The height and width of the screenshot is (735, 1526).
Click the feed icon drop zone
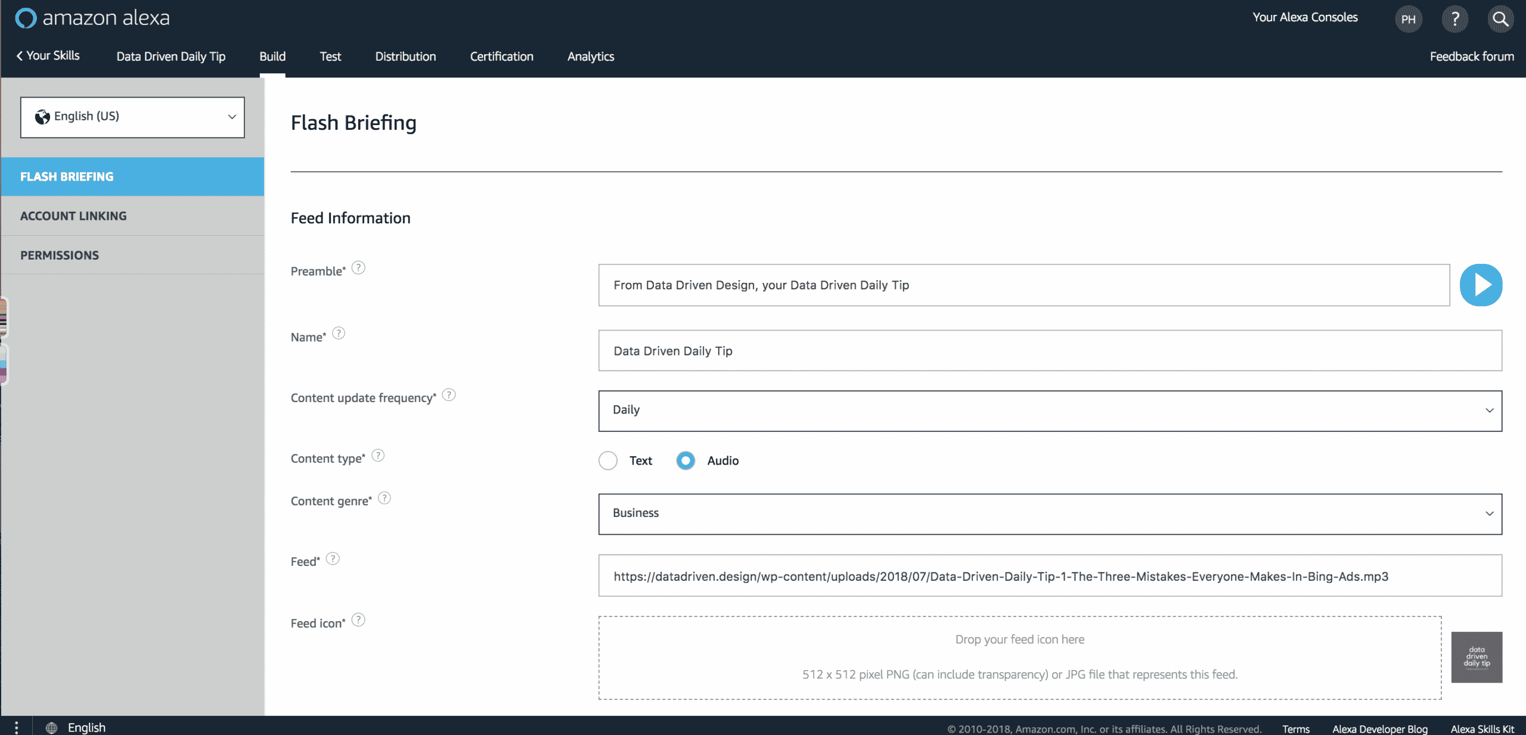click(1020, 658)
